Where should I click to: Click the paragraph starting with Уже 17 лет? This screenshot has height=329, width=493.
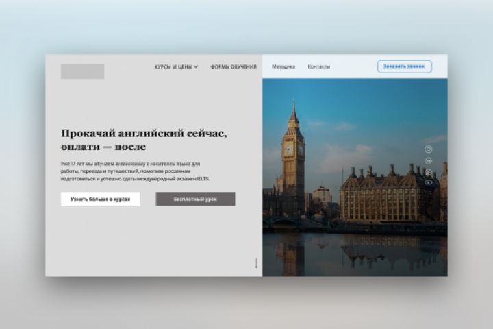[x=135, y=171]
